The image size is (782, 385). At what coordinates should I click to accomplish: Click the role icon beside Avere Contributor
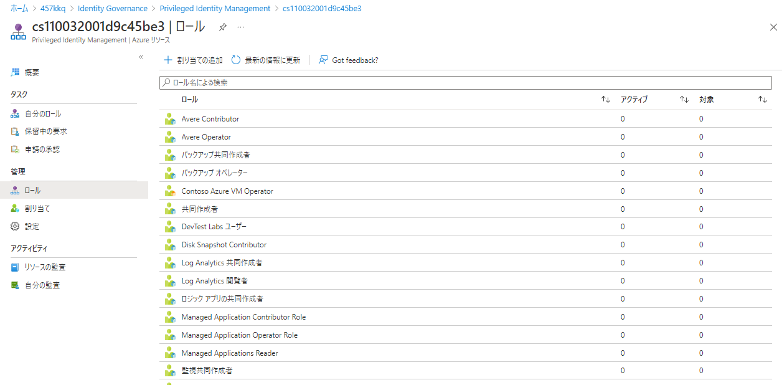point(170,119)
